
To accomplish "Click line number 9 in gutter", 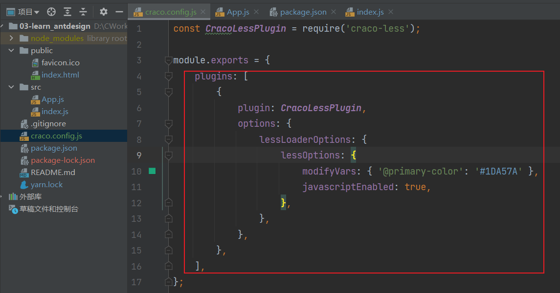I will [139, 155].
